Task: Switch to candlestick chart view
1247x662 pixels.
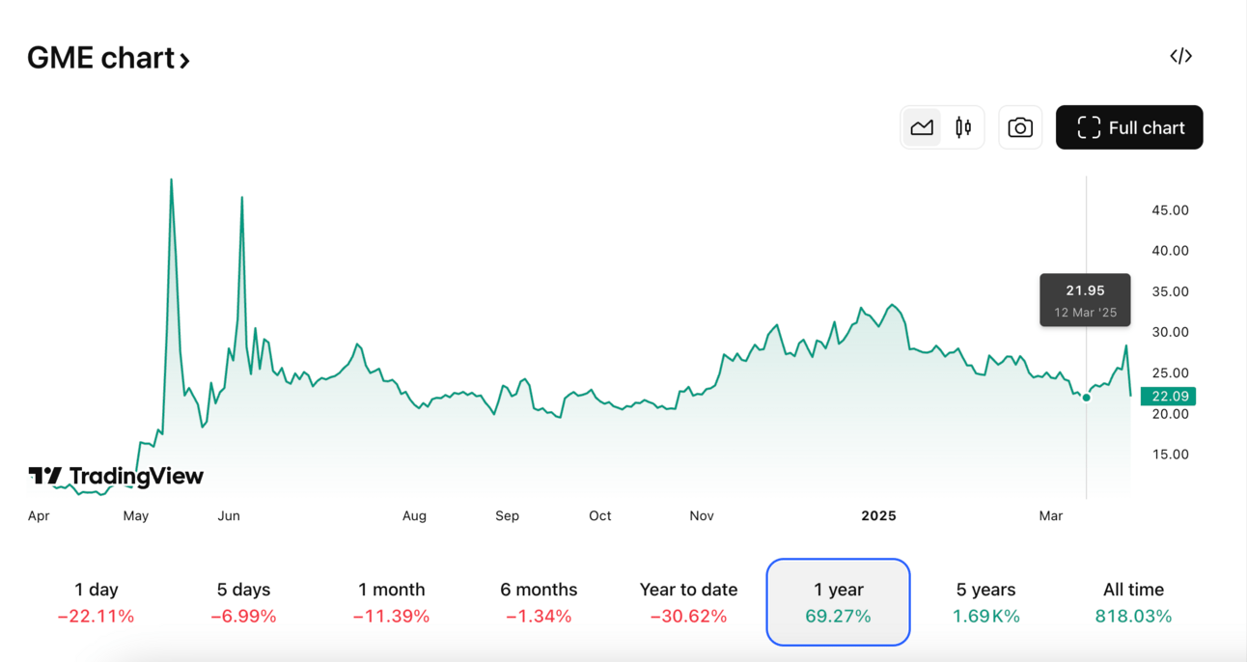Action: tap(962, 127)
